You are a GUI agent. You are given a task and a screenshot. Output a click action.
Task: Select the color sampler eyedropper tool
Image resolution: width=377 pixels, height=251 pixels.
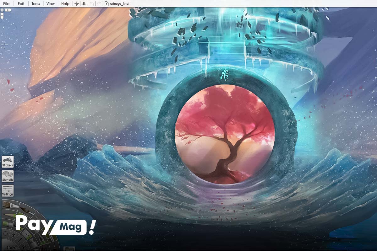coord(20,240)
